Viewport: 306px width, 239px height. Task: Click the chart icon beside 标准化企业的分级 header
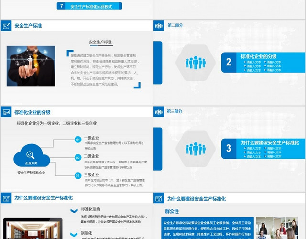click(x=6, y=112)
